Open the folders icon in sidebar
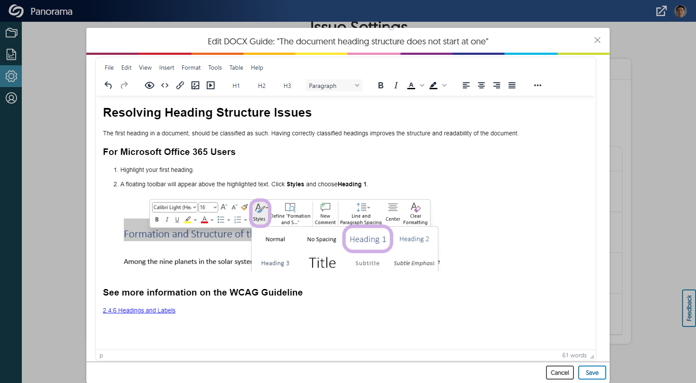This screenshot has width=696, height=383. tap(11, 33)
